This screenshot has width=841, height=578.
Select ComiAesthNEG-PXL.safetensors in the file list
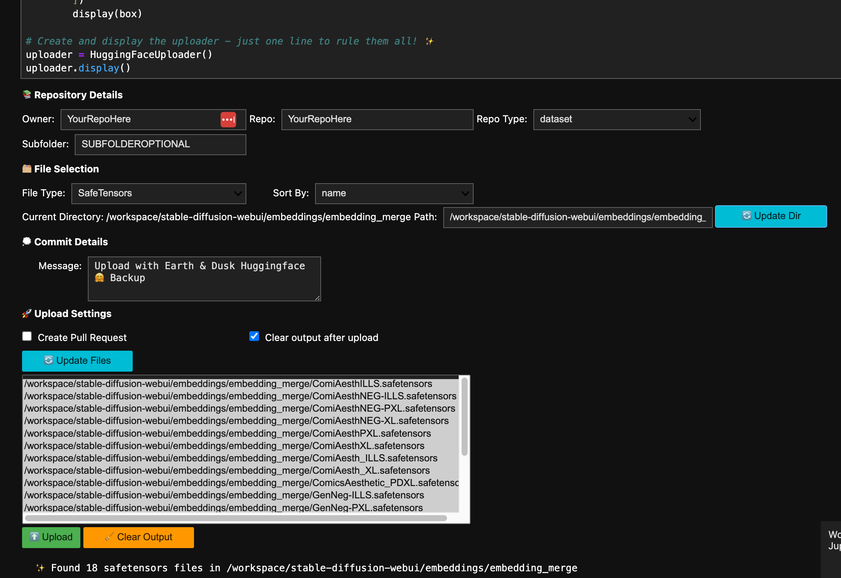point(240,408)
